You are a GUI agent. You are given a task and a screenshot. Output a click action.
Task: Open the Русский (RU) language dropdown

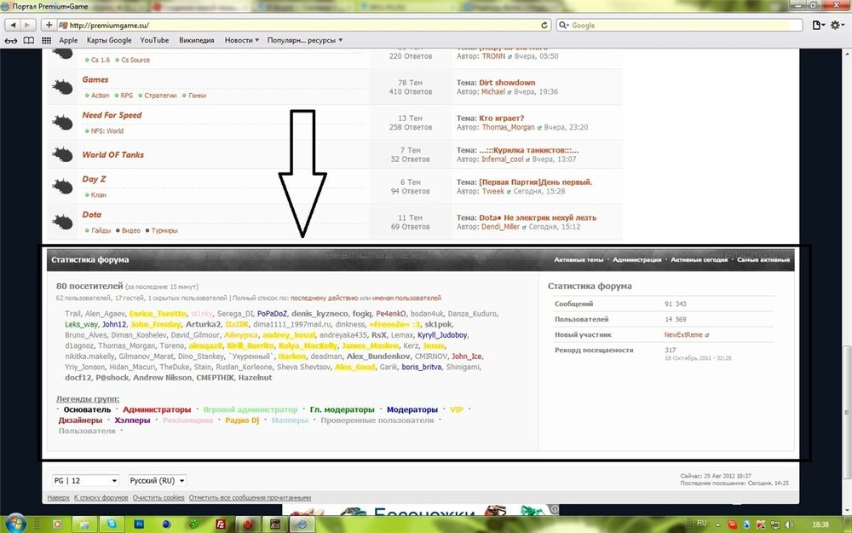tap(157, 480)
